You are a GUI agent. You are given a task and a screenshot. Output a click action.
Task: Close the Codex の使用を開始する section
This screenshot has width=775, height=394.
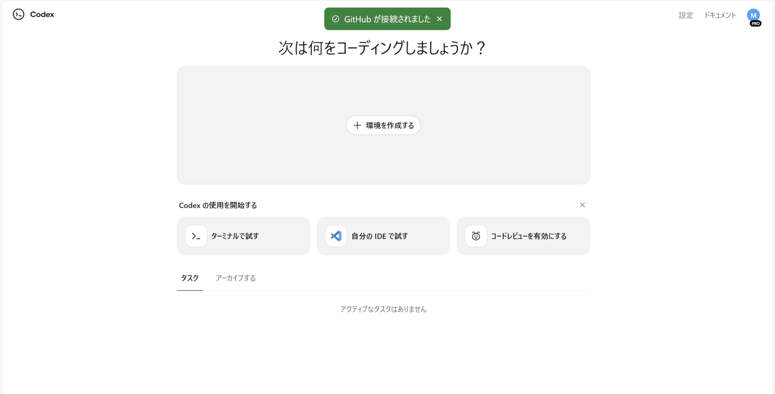pos(582,205)
